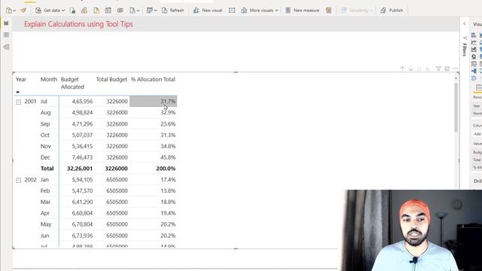482x271 pixels.
Task: Select the 200.0% total cell
Action: pos(166,169)
